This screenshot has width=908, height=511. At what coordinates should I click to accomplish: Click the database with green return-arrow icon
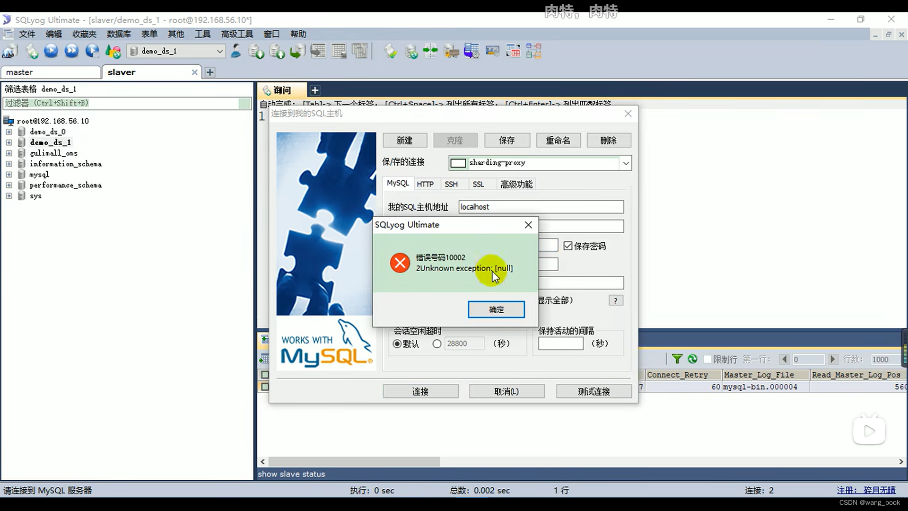(x=297, y=51)
